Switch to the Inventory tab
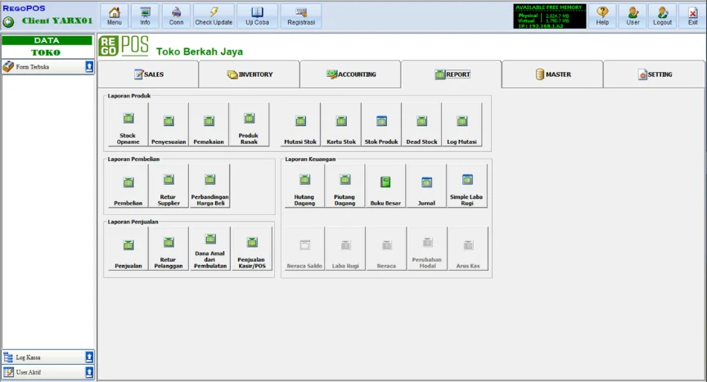 249,74
